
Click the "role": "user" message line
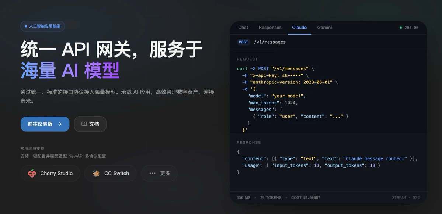point(300,116)
